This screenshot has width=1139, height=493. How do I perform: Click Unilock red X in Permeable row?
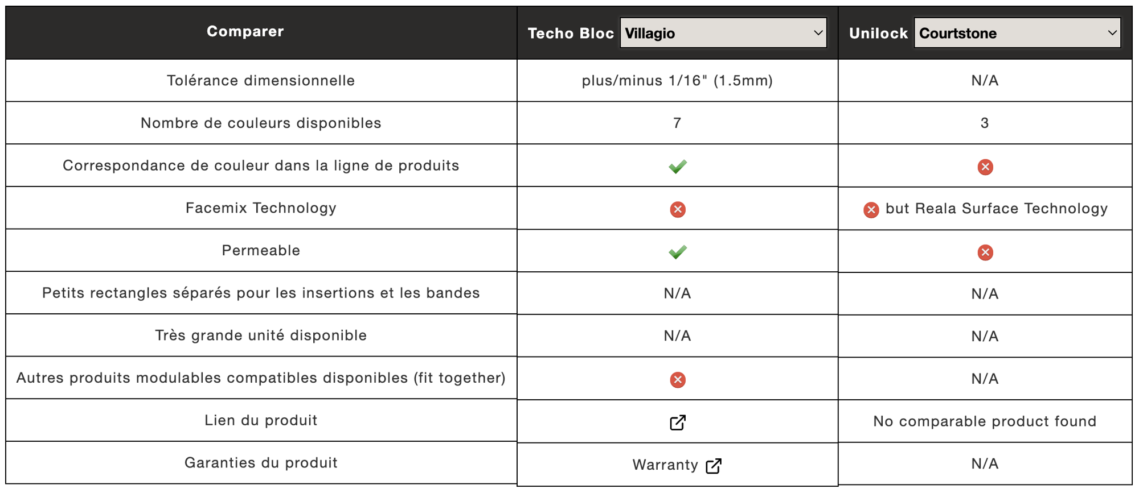pos(985,252)
